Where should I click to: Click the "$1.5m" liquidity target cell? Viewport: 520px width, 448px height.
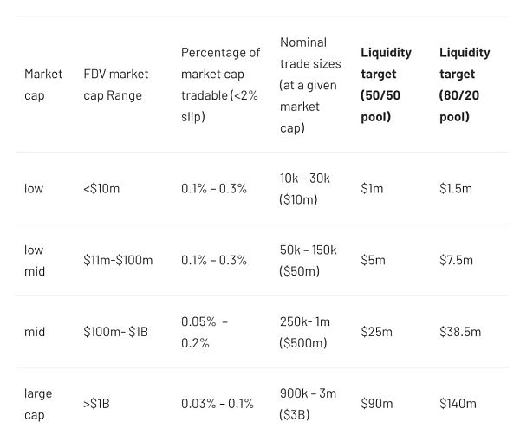coord(456,188)
